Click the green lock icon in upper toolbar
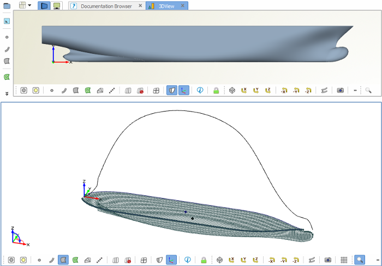The height and width of the screenshot is (266, 382). (x=216, y=90)
